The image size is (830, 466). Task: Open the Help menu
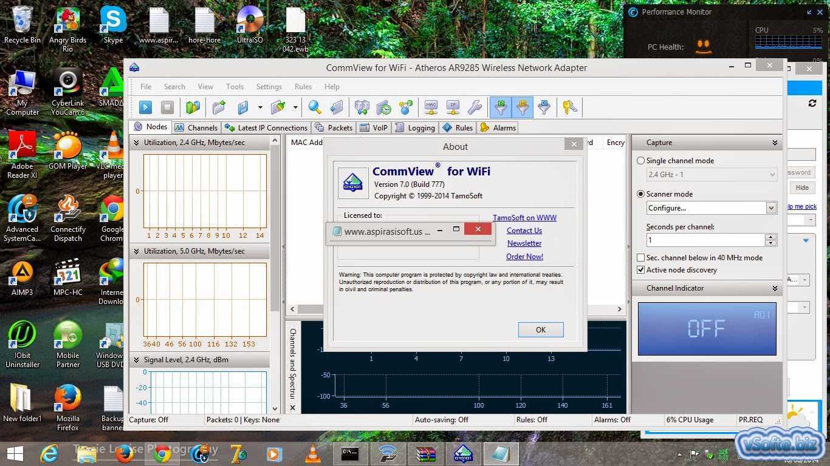pos(332,87)
